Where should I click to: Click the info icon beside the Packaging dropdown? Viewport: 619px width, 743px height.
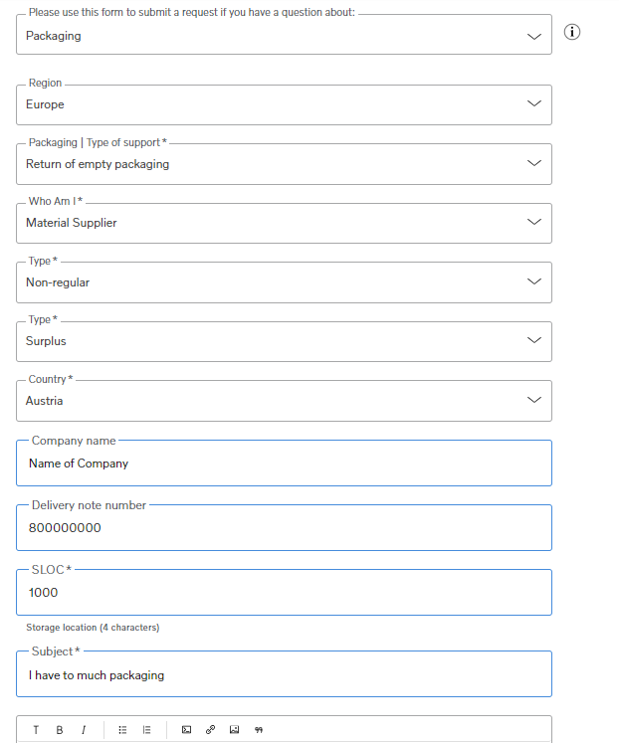[x=572, y=32]
